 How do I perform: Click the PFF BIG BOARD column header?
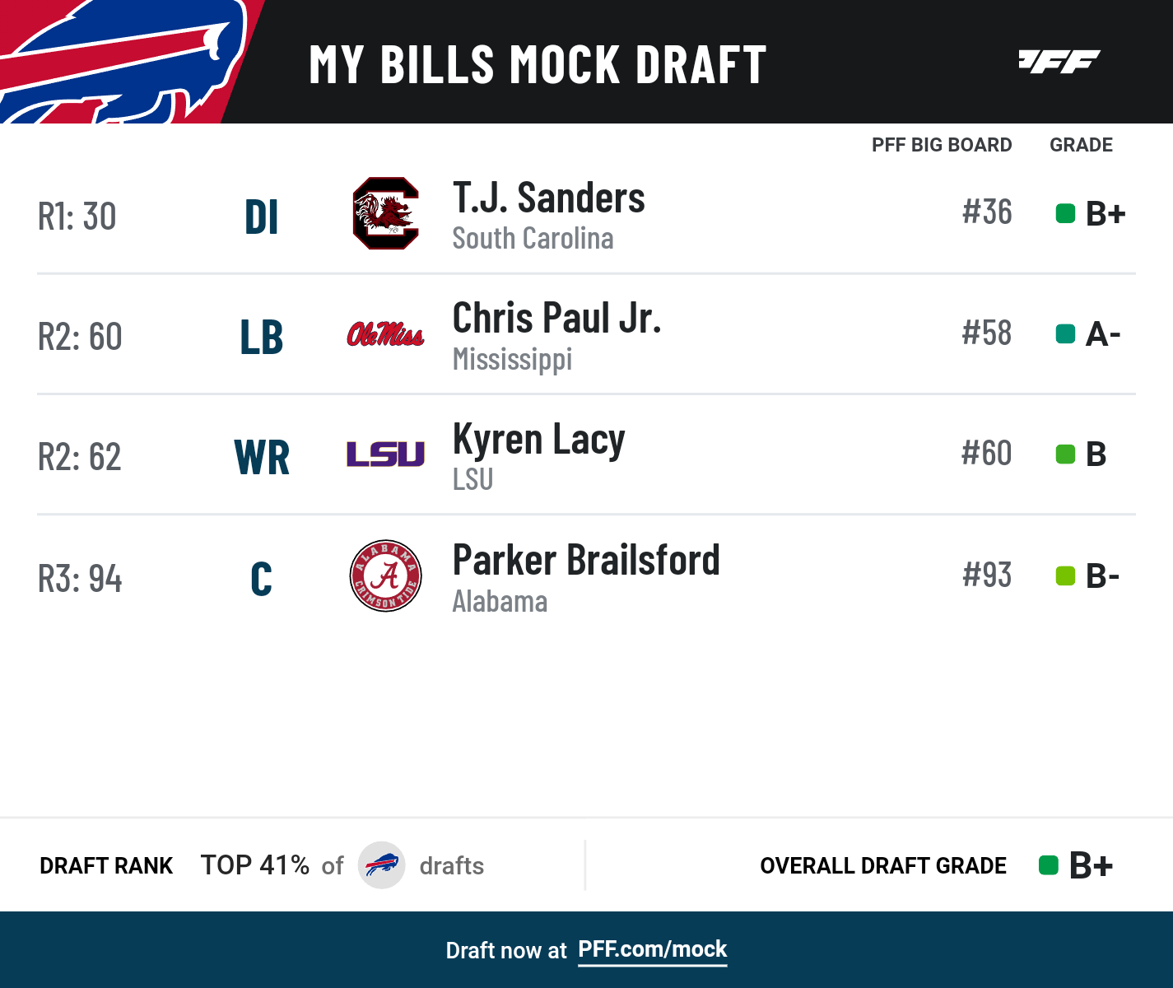tap(941, 145)
